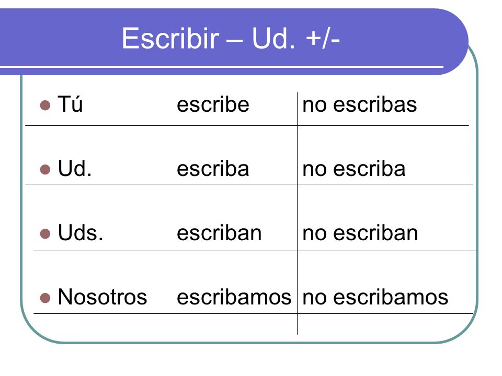502x376 pixels.
Task: Click the negative command no escriban
Action: pos(360,233)
